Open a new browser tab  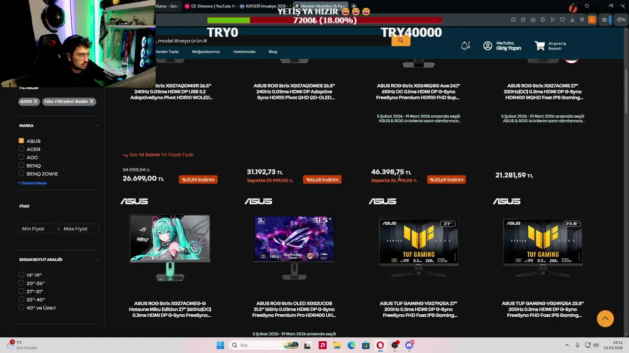[x=353, y=6]
